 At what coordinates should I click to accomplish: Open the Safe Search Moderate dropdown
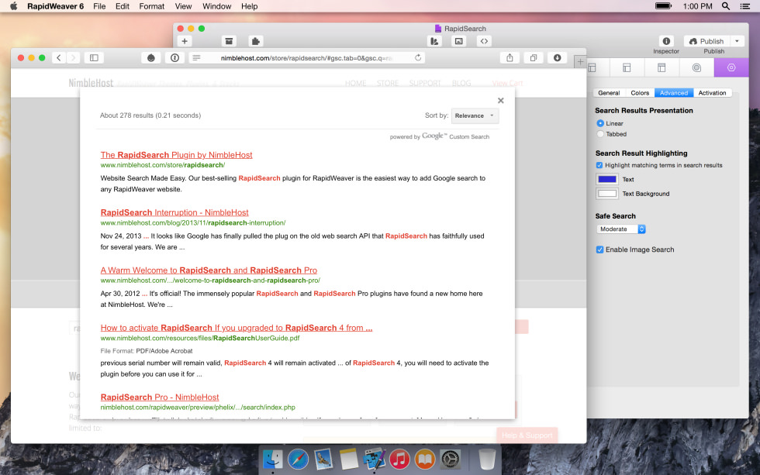pos(621,229)
